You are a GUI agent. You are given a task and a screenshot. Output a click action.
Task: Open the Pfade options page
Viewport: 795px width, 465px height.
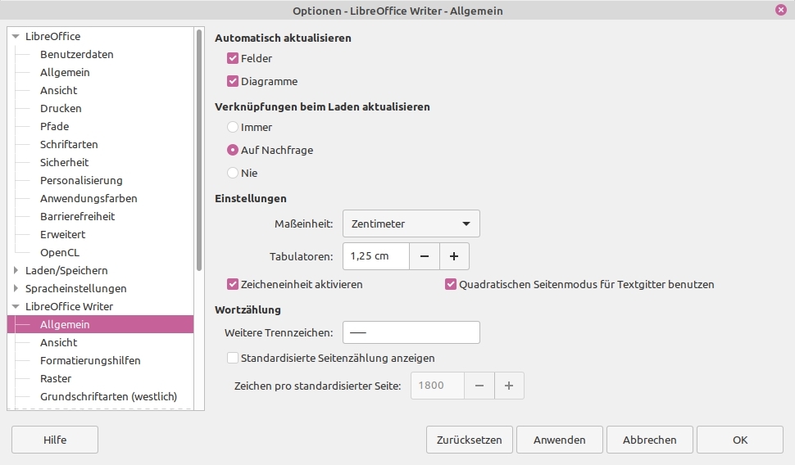pyautogui.click(x=55, y=126)
